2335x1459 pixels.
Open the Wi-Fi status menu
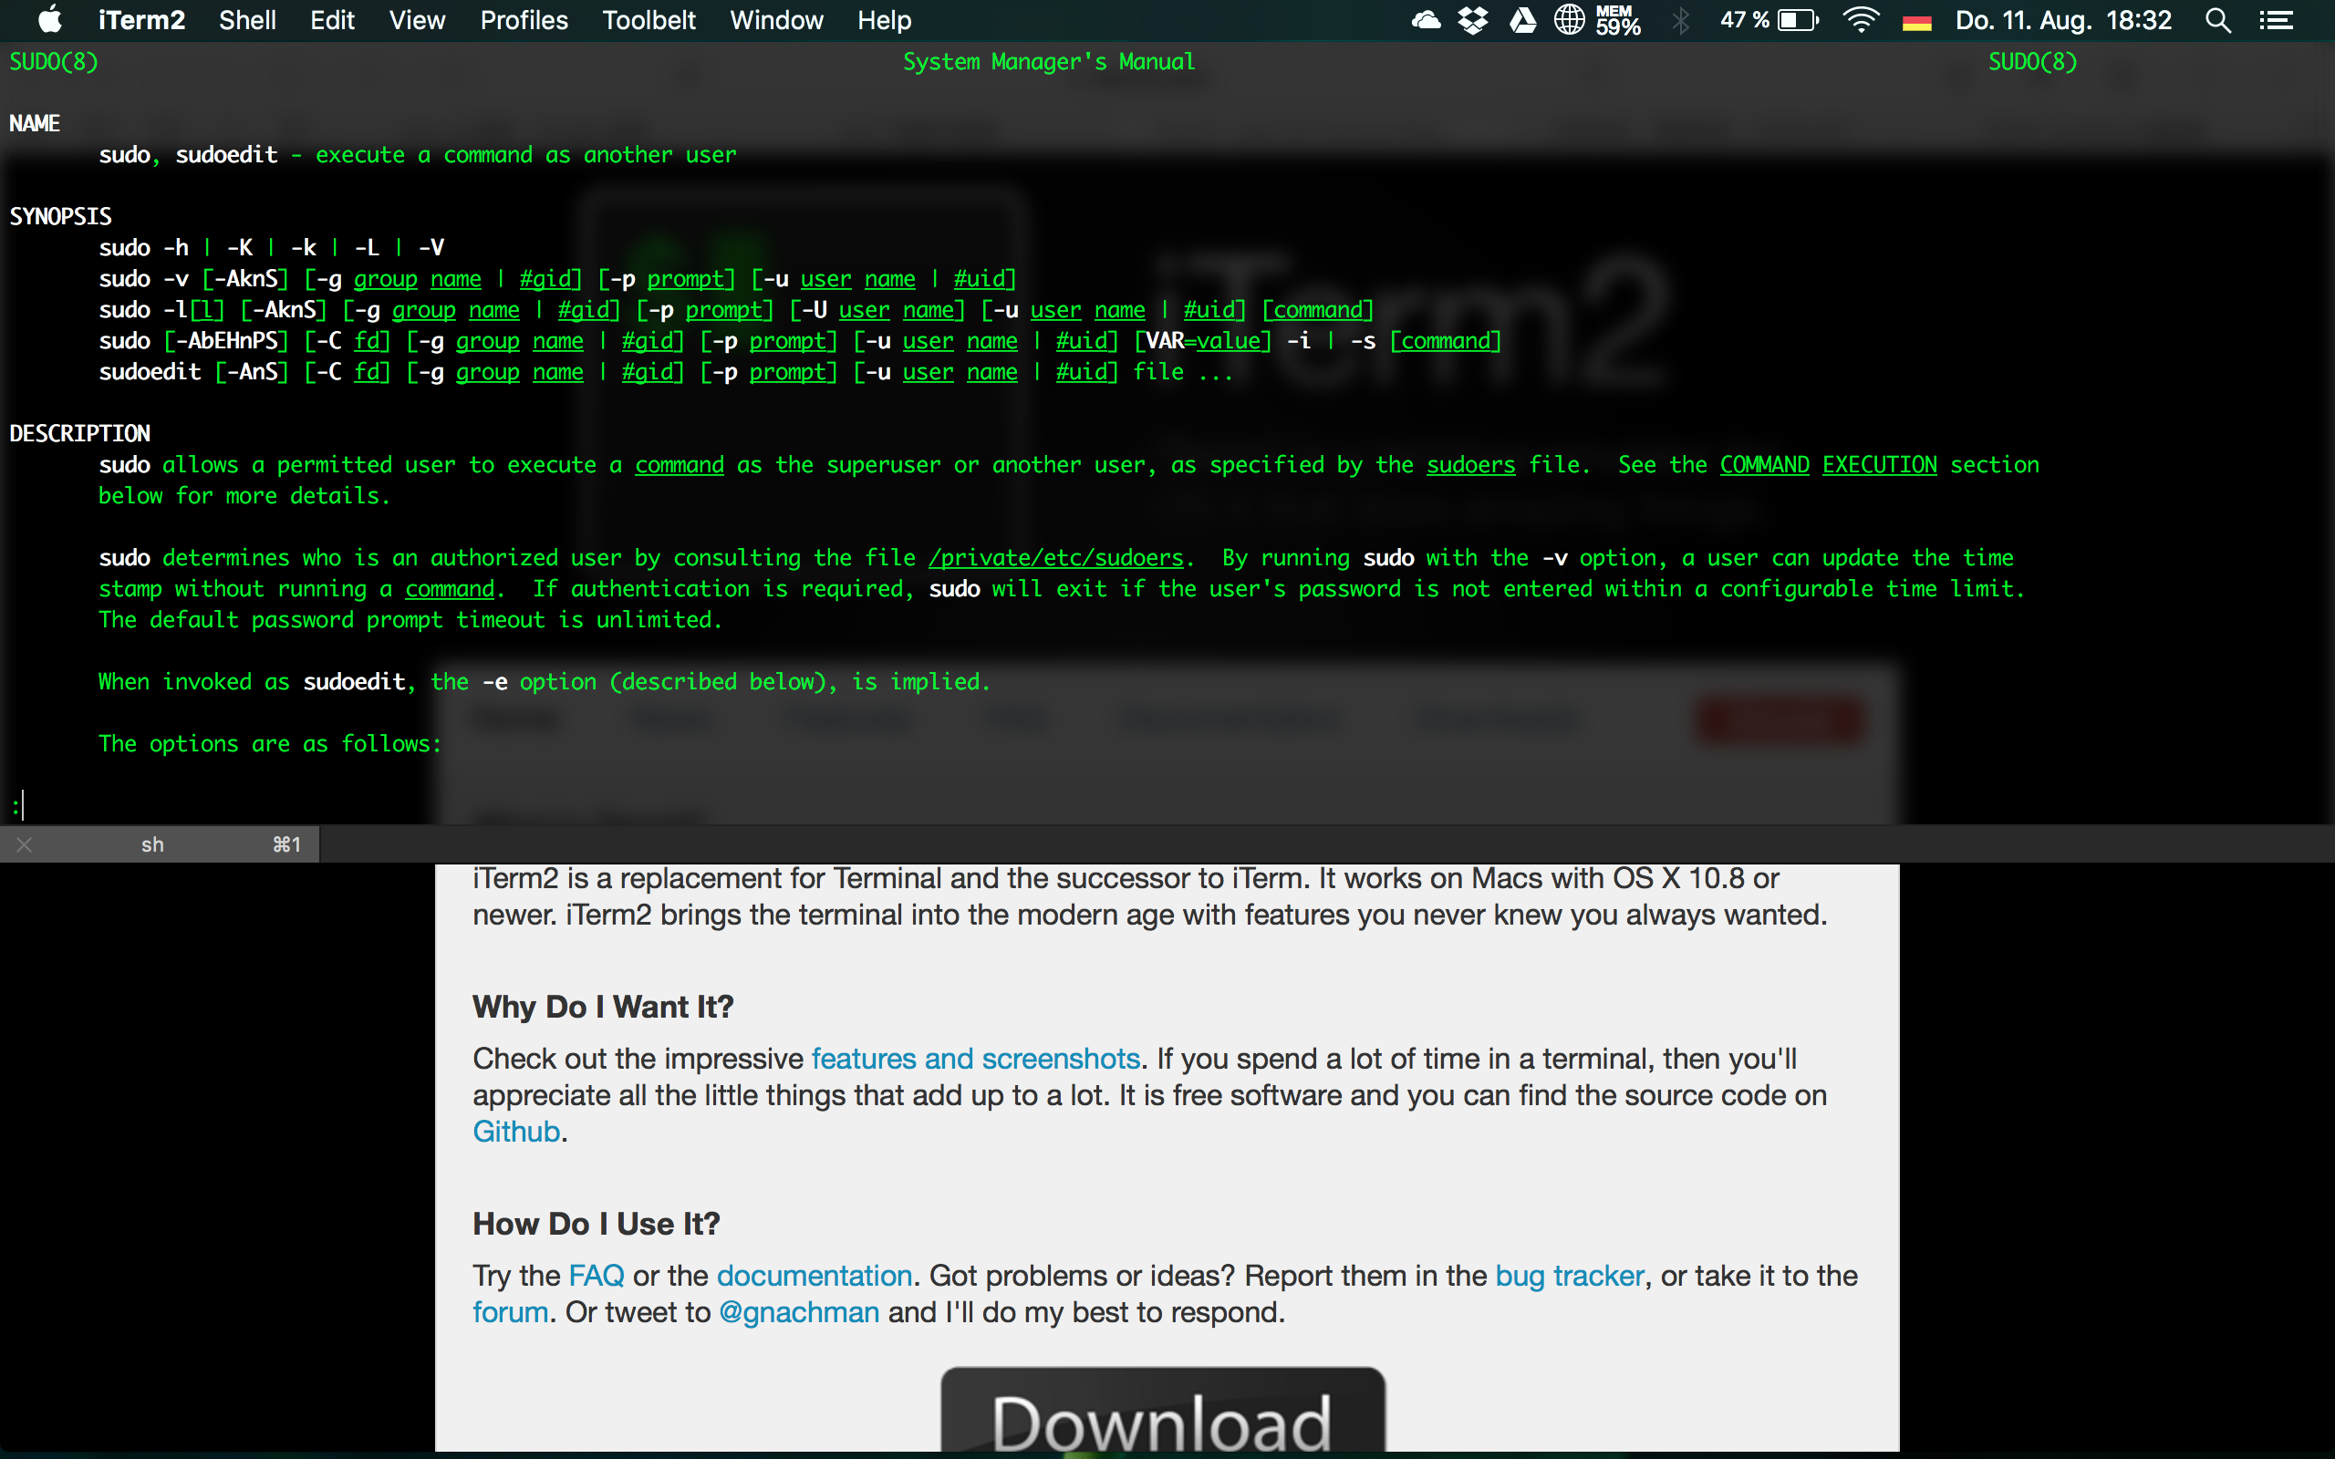pos(1862,20)
